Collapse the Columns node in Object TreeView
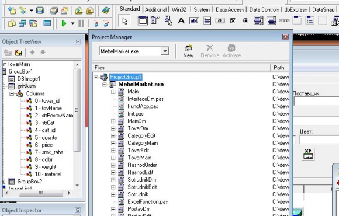 tap(12, 93)
